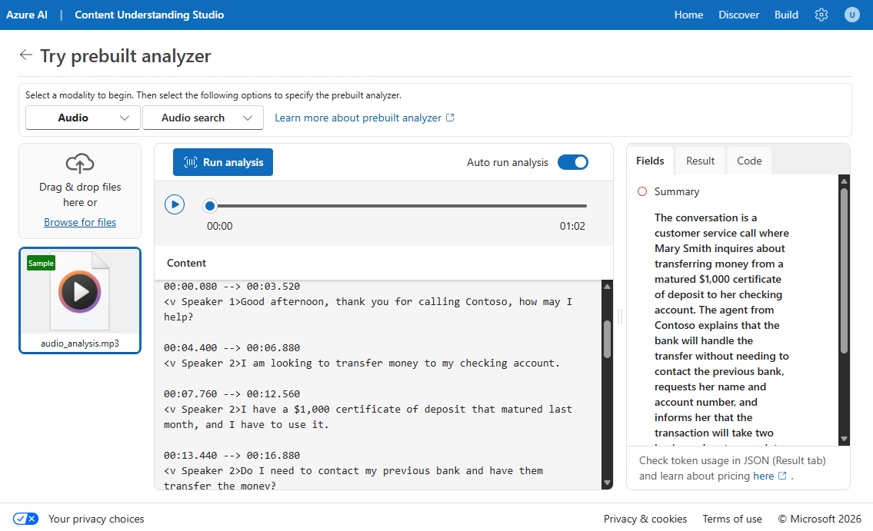
Task: Click timestamp 00:13.440 --> 00:16.880
Action: pos(232,456)
